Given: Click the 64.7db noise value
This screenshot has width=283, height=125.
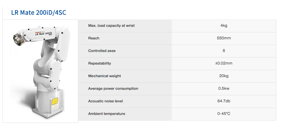Looking at the screenshot, I should pos(224,101).
